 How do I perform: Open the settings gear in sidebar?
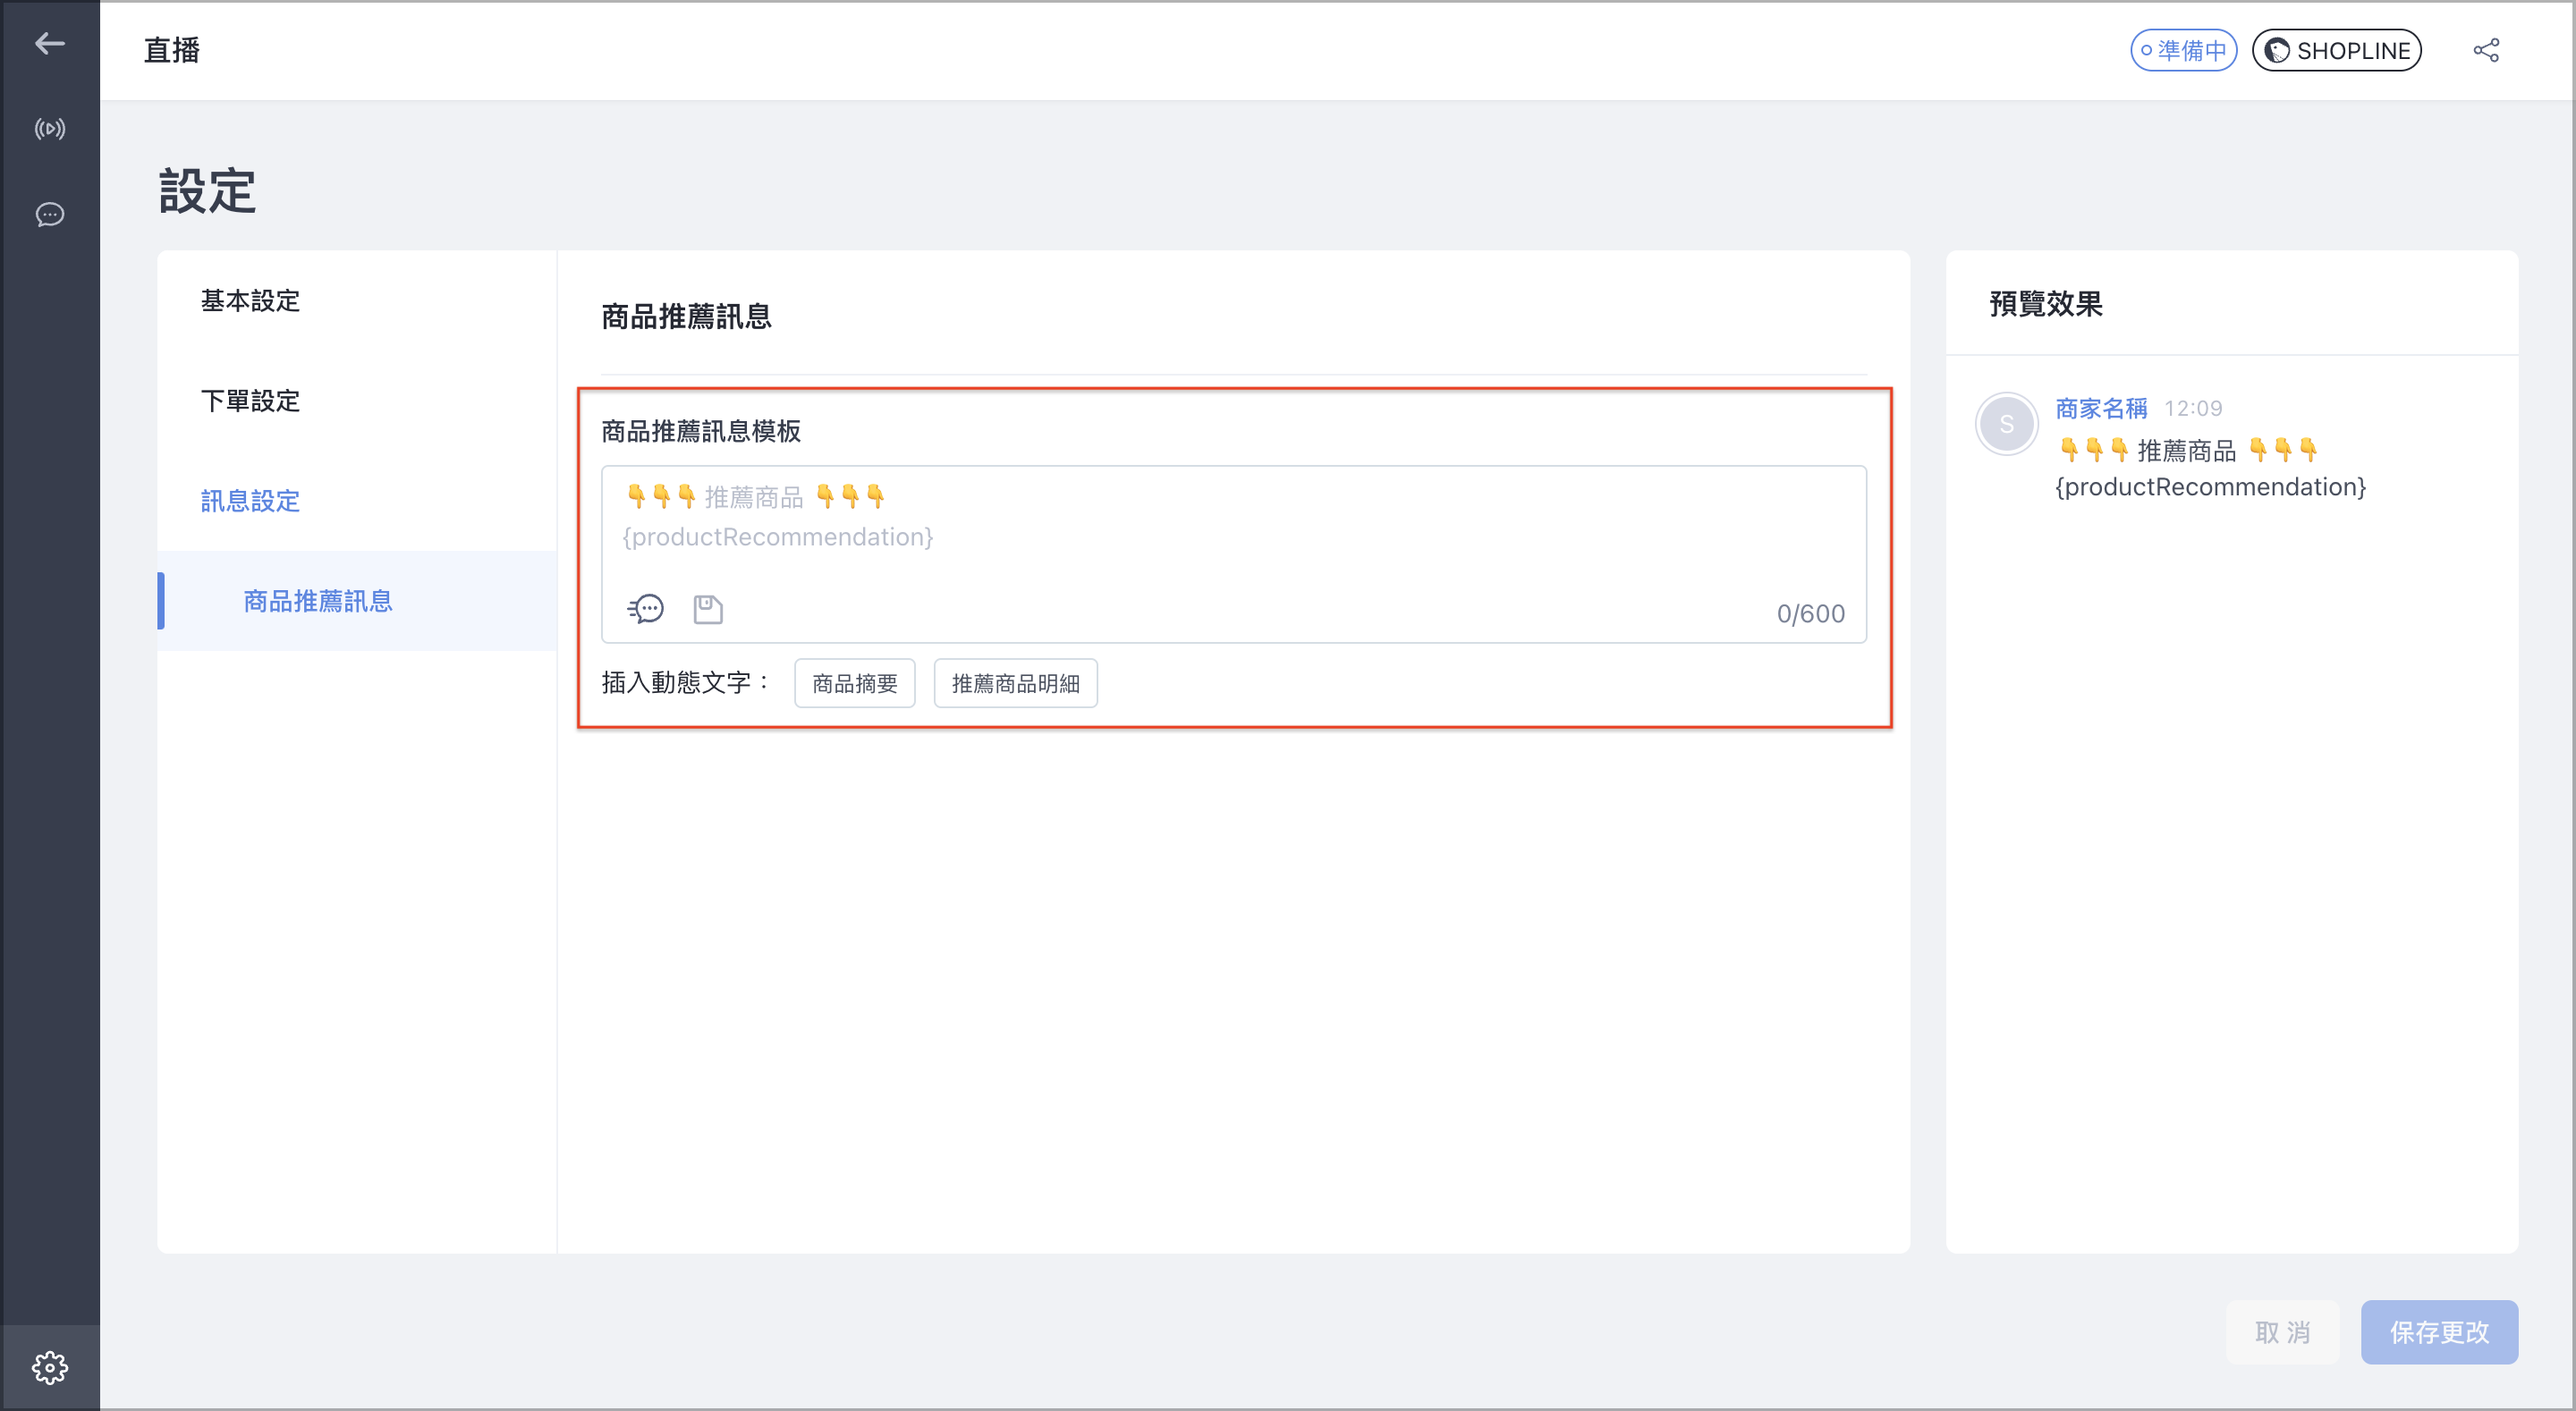pyautogui.click(x=50, y=1366)
